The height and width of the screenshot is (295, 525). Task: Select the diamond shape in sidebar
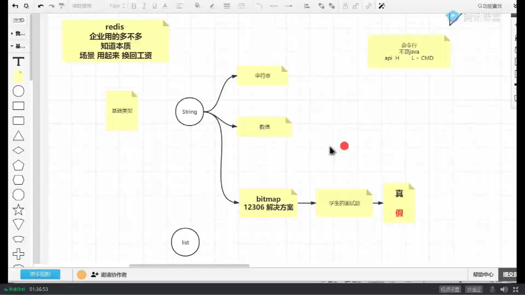click(x=18, y=150)
